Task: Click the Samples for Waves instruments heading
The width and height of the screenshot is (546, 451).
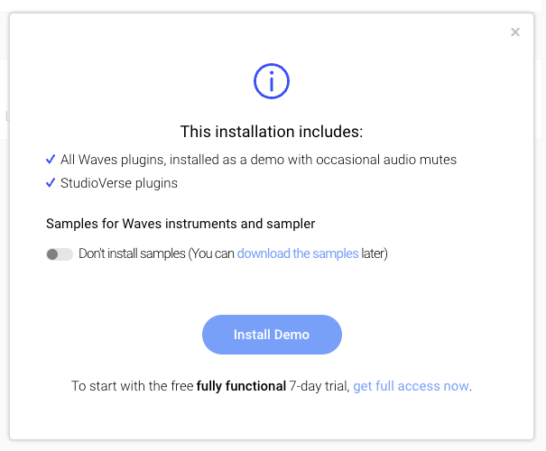Action: tap(180, 224)
